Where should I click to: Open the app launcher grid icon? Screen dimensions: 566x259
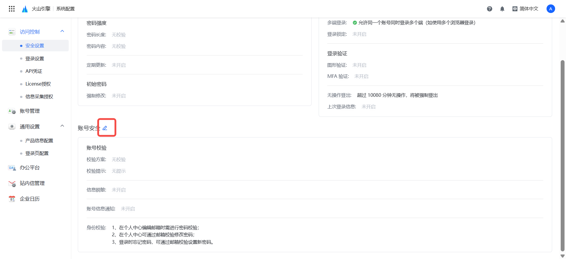click(12, 9)
